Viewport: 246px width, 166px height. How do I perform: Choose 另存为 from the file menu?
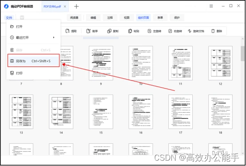point(33,61)
